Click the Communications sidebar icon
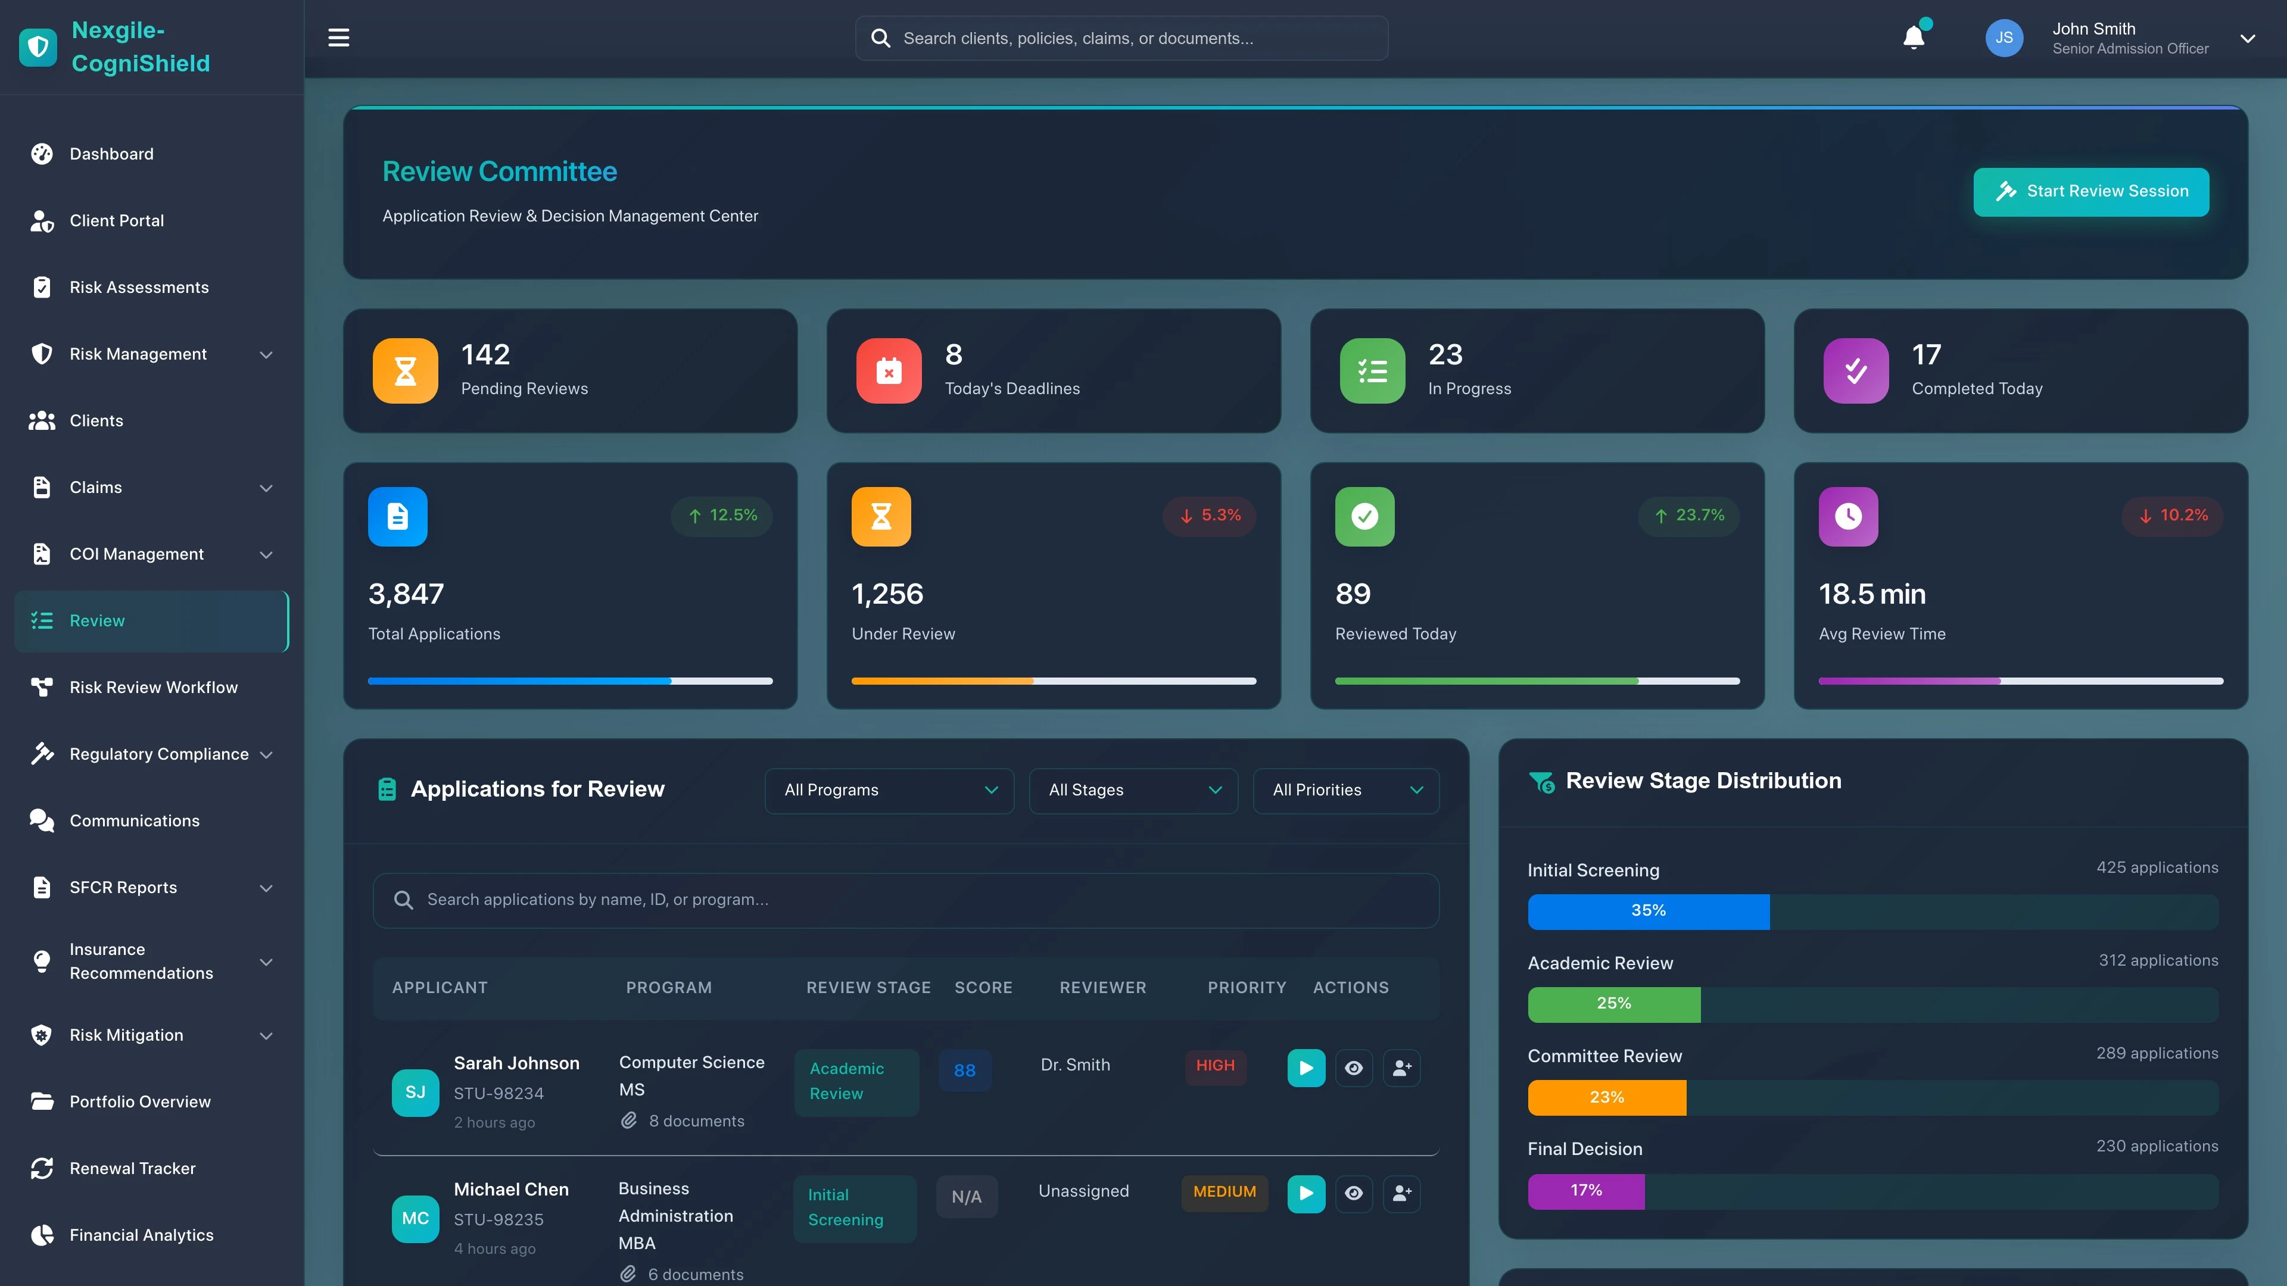Screen dimensions: 2287x1286 (42, 820)
